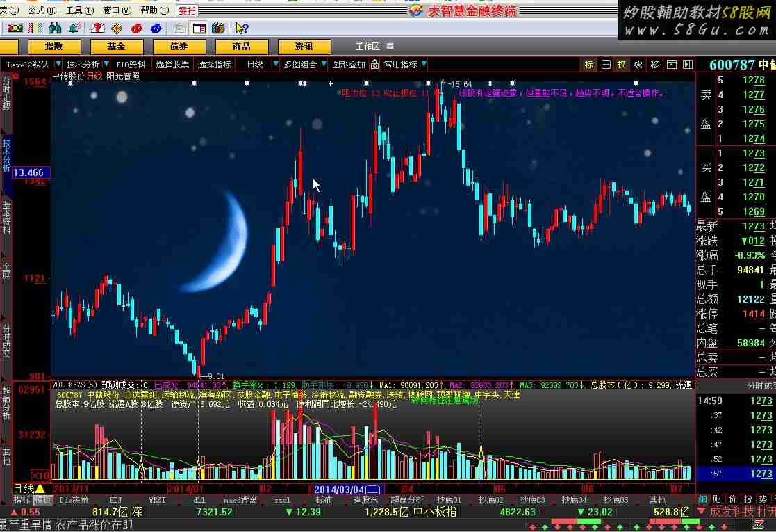Click the traffic-light toolbar icon
This screenshot has height=532, width=776.
pos(15,29)
